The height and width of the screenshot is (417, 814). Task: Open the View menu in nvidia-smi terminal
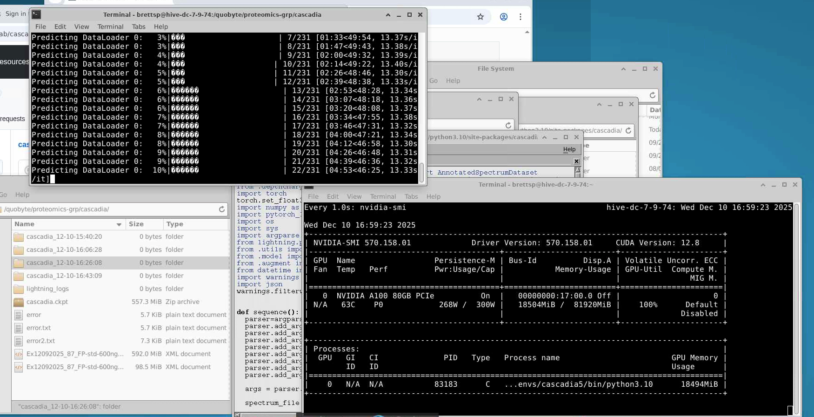[x=354, y=196]
